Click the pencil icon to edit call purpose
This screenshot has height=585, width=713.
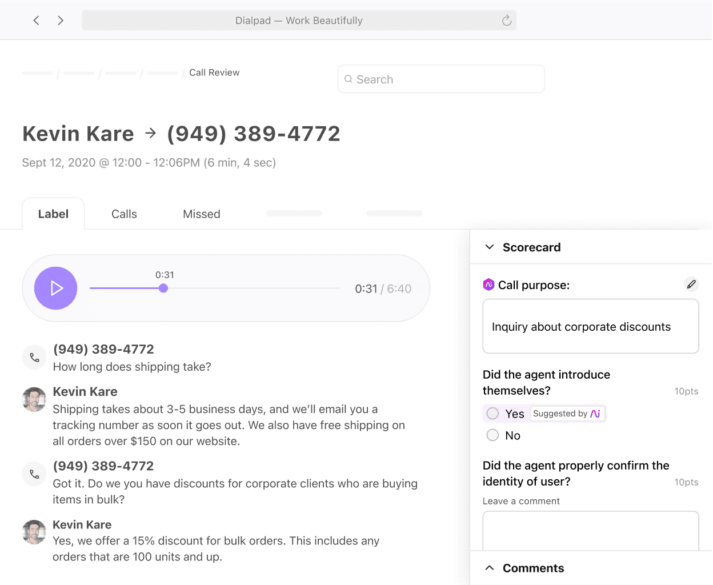coord(691,284)
